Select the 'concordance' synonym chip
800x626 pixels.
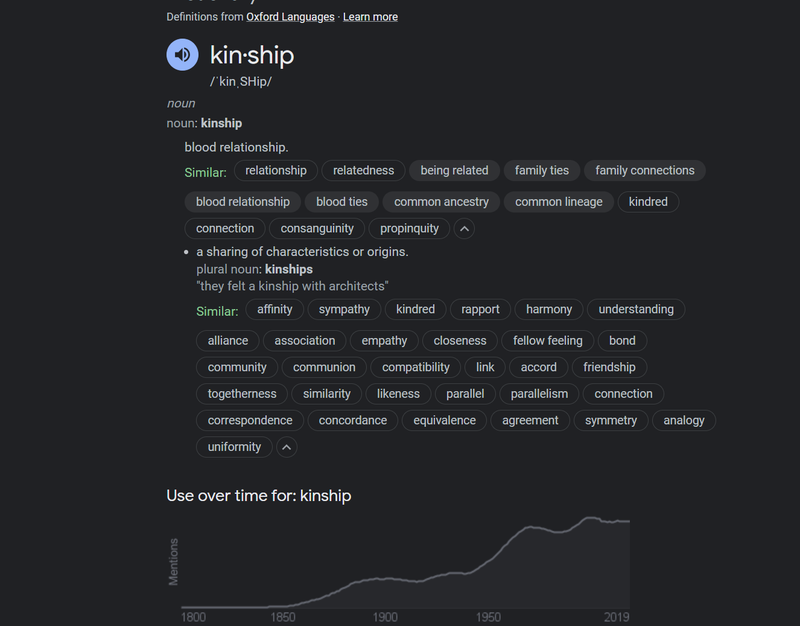tap(353, 421)
